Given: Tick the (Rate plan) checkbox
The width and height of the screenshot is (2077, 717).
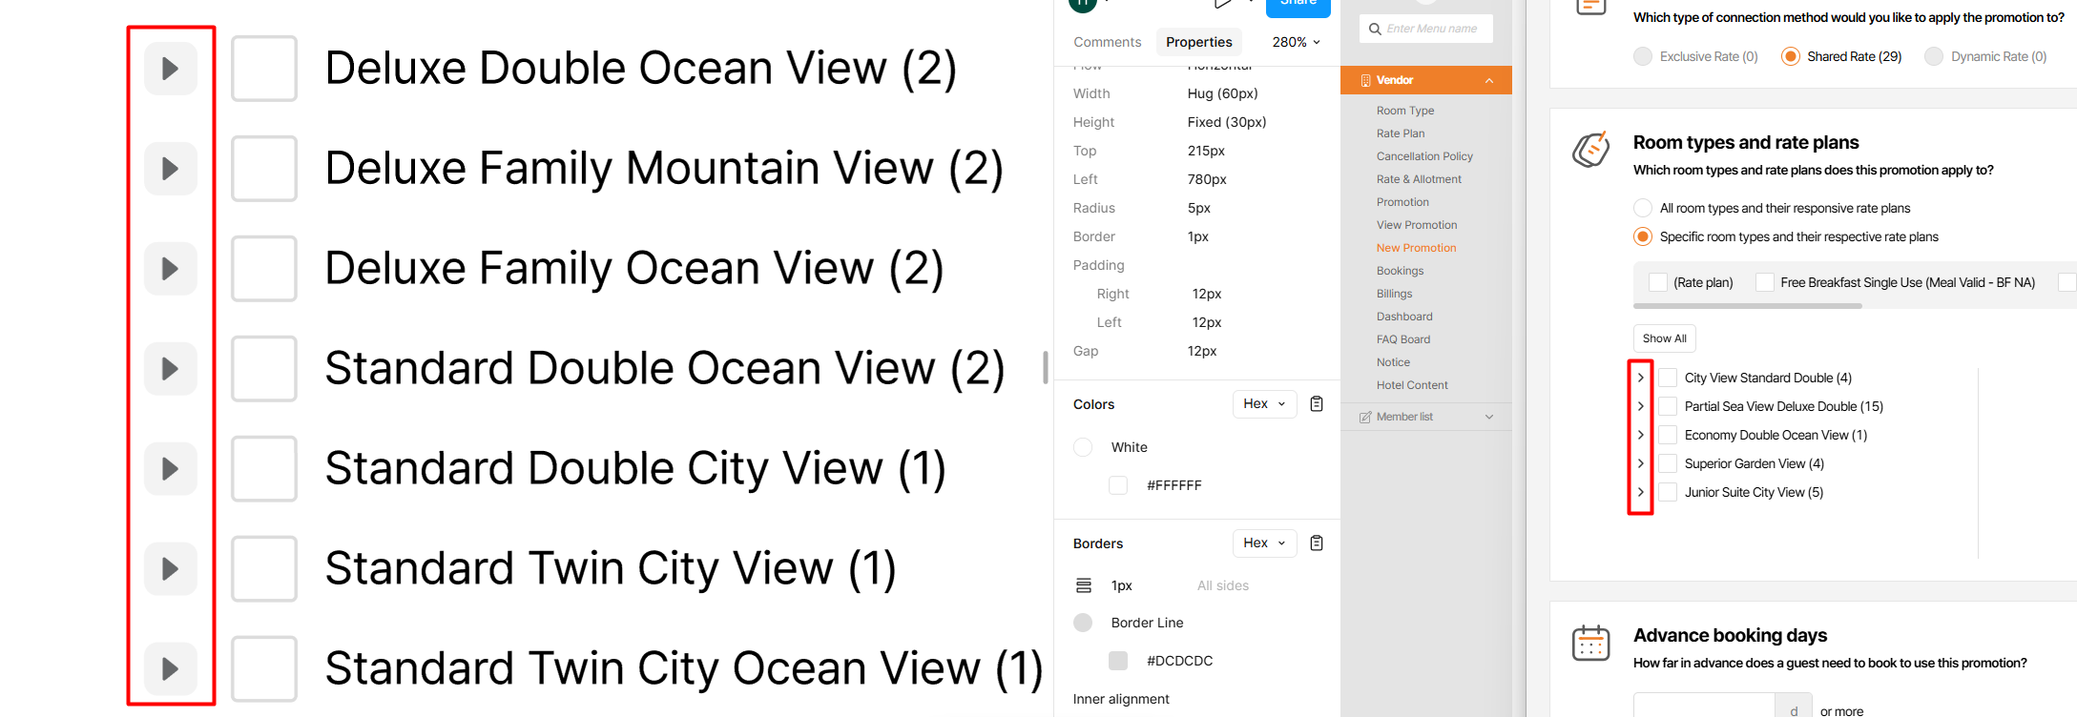Looking at the screenshot, I should pyautogui.click(x=1658, y=282).
